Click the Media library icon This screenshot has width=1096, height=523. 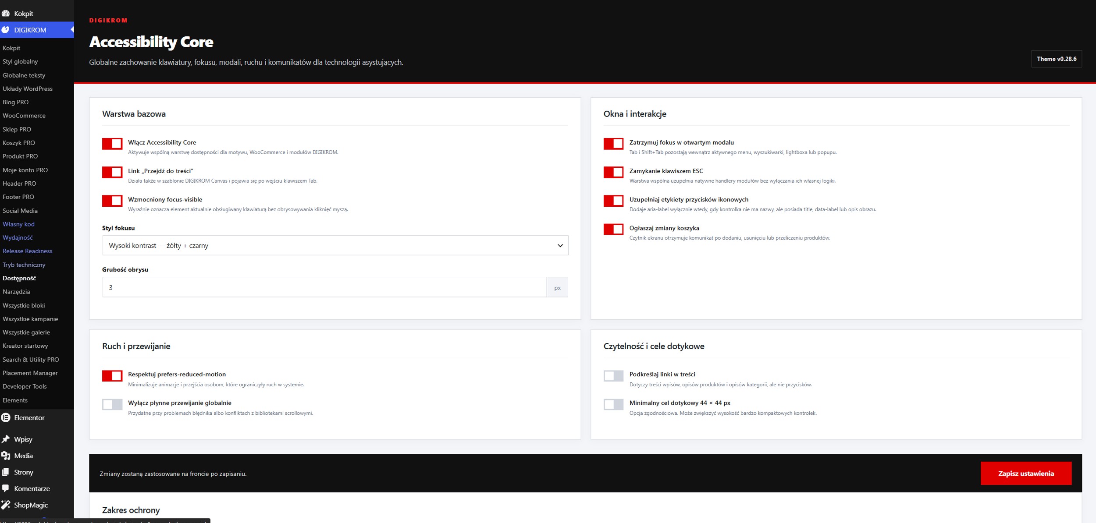coord(6,456)
